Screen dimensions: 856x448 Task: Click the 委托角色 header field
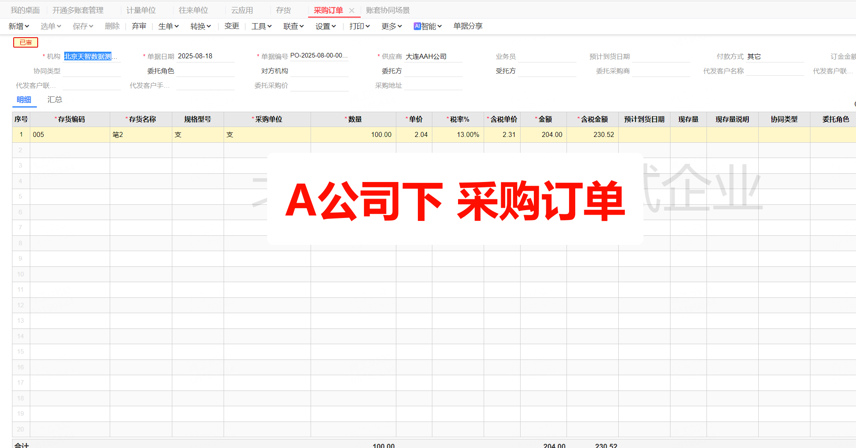[x=205, y=71]
